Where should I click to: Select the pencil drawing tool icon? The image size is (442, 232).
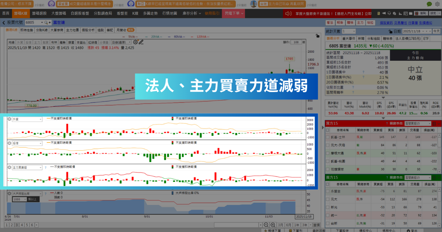pyautogui.click(x=141, y=42)
